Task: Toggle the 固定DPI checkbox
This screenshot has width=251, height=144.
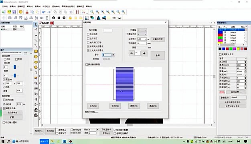Action: point(4,79)
